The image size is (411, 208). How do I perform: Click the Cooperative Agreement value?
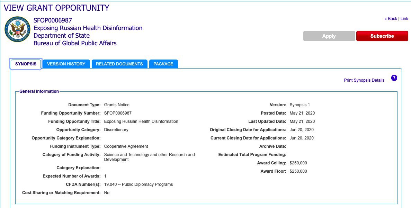(126, 146)
